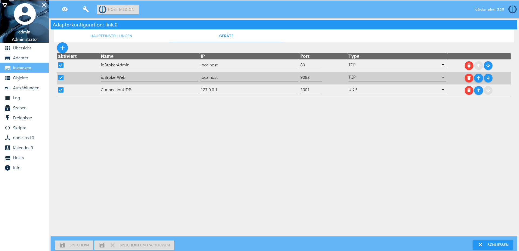Delete the ioBrokerWeb row
Viewport: 519px width, 251px height.
(469, 78)
